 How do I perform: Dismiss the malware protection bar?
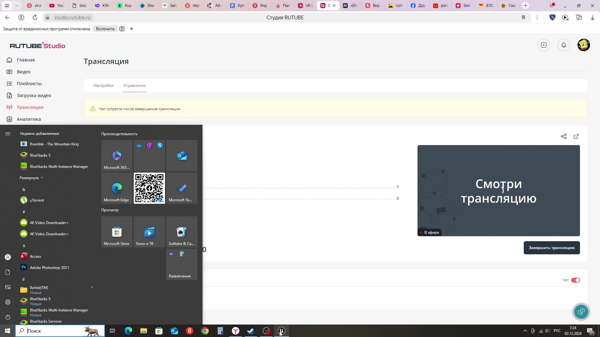point(132,29)
